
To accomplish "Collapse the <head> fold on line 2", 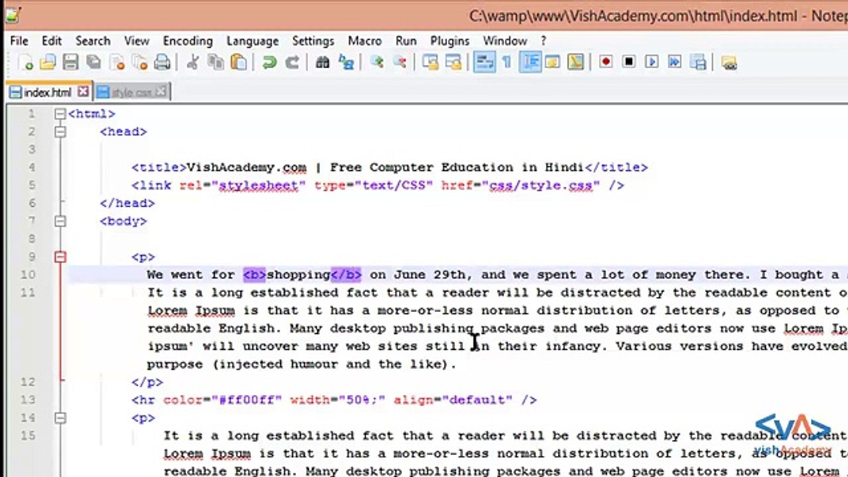I will pyautogui.click(x=60, y=132).
